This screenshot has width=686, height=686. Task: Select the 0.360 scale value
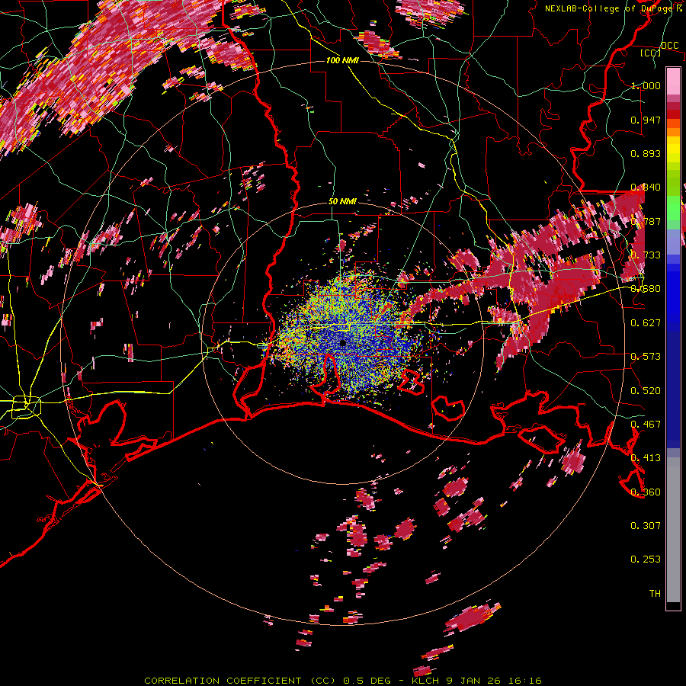point(646,492)
